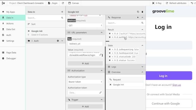Viewport: 196px width, 110px height.
Task: Collapse the URL parameters section
Action: point(101,33)
